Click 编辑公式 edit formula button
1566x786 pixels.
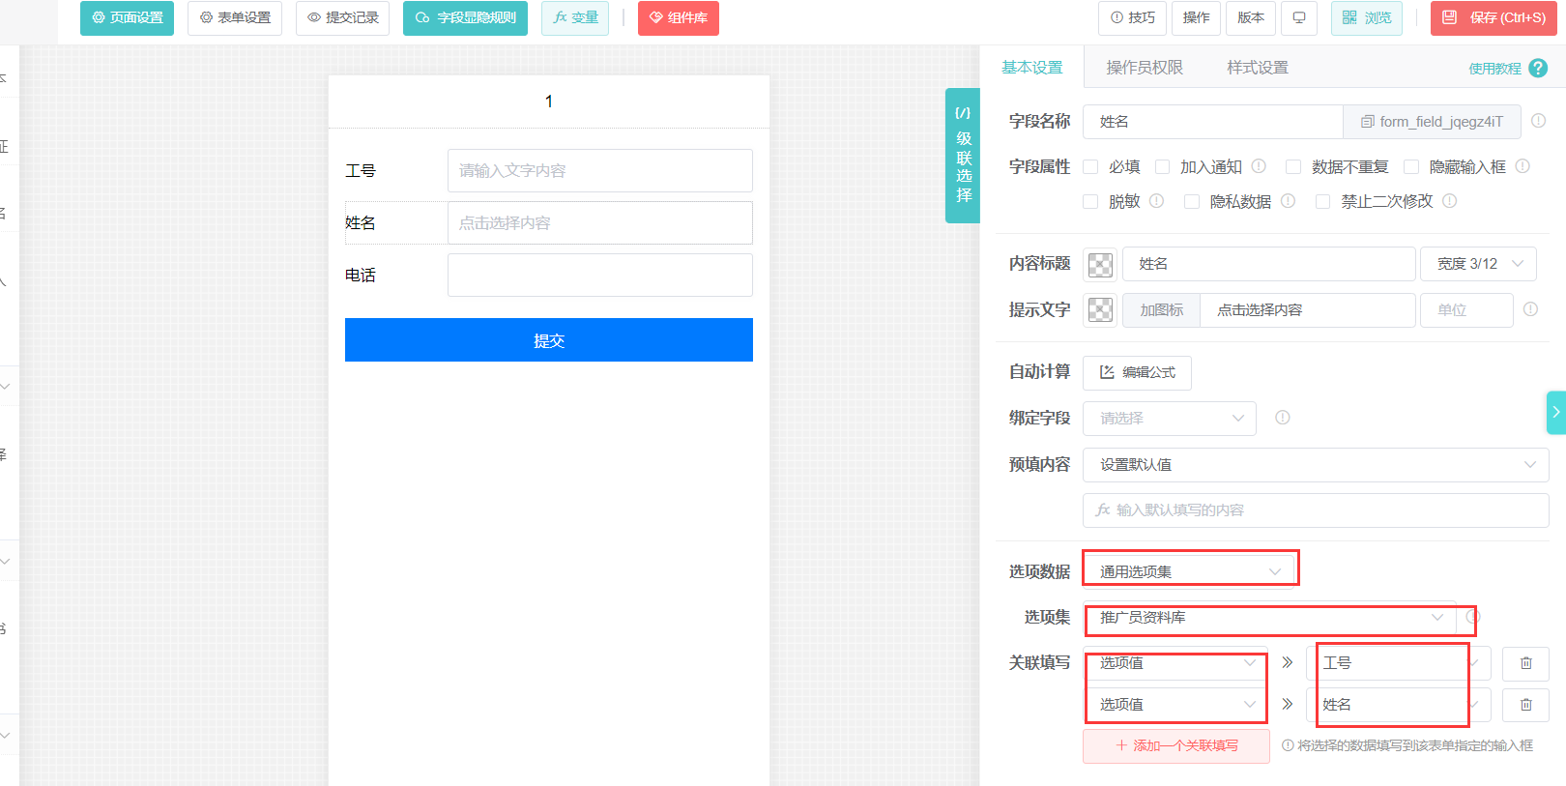(x=1137, y=372)
